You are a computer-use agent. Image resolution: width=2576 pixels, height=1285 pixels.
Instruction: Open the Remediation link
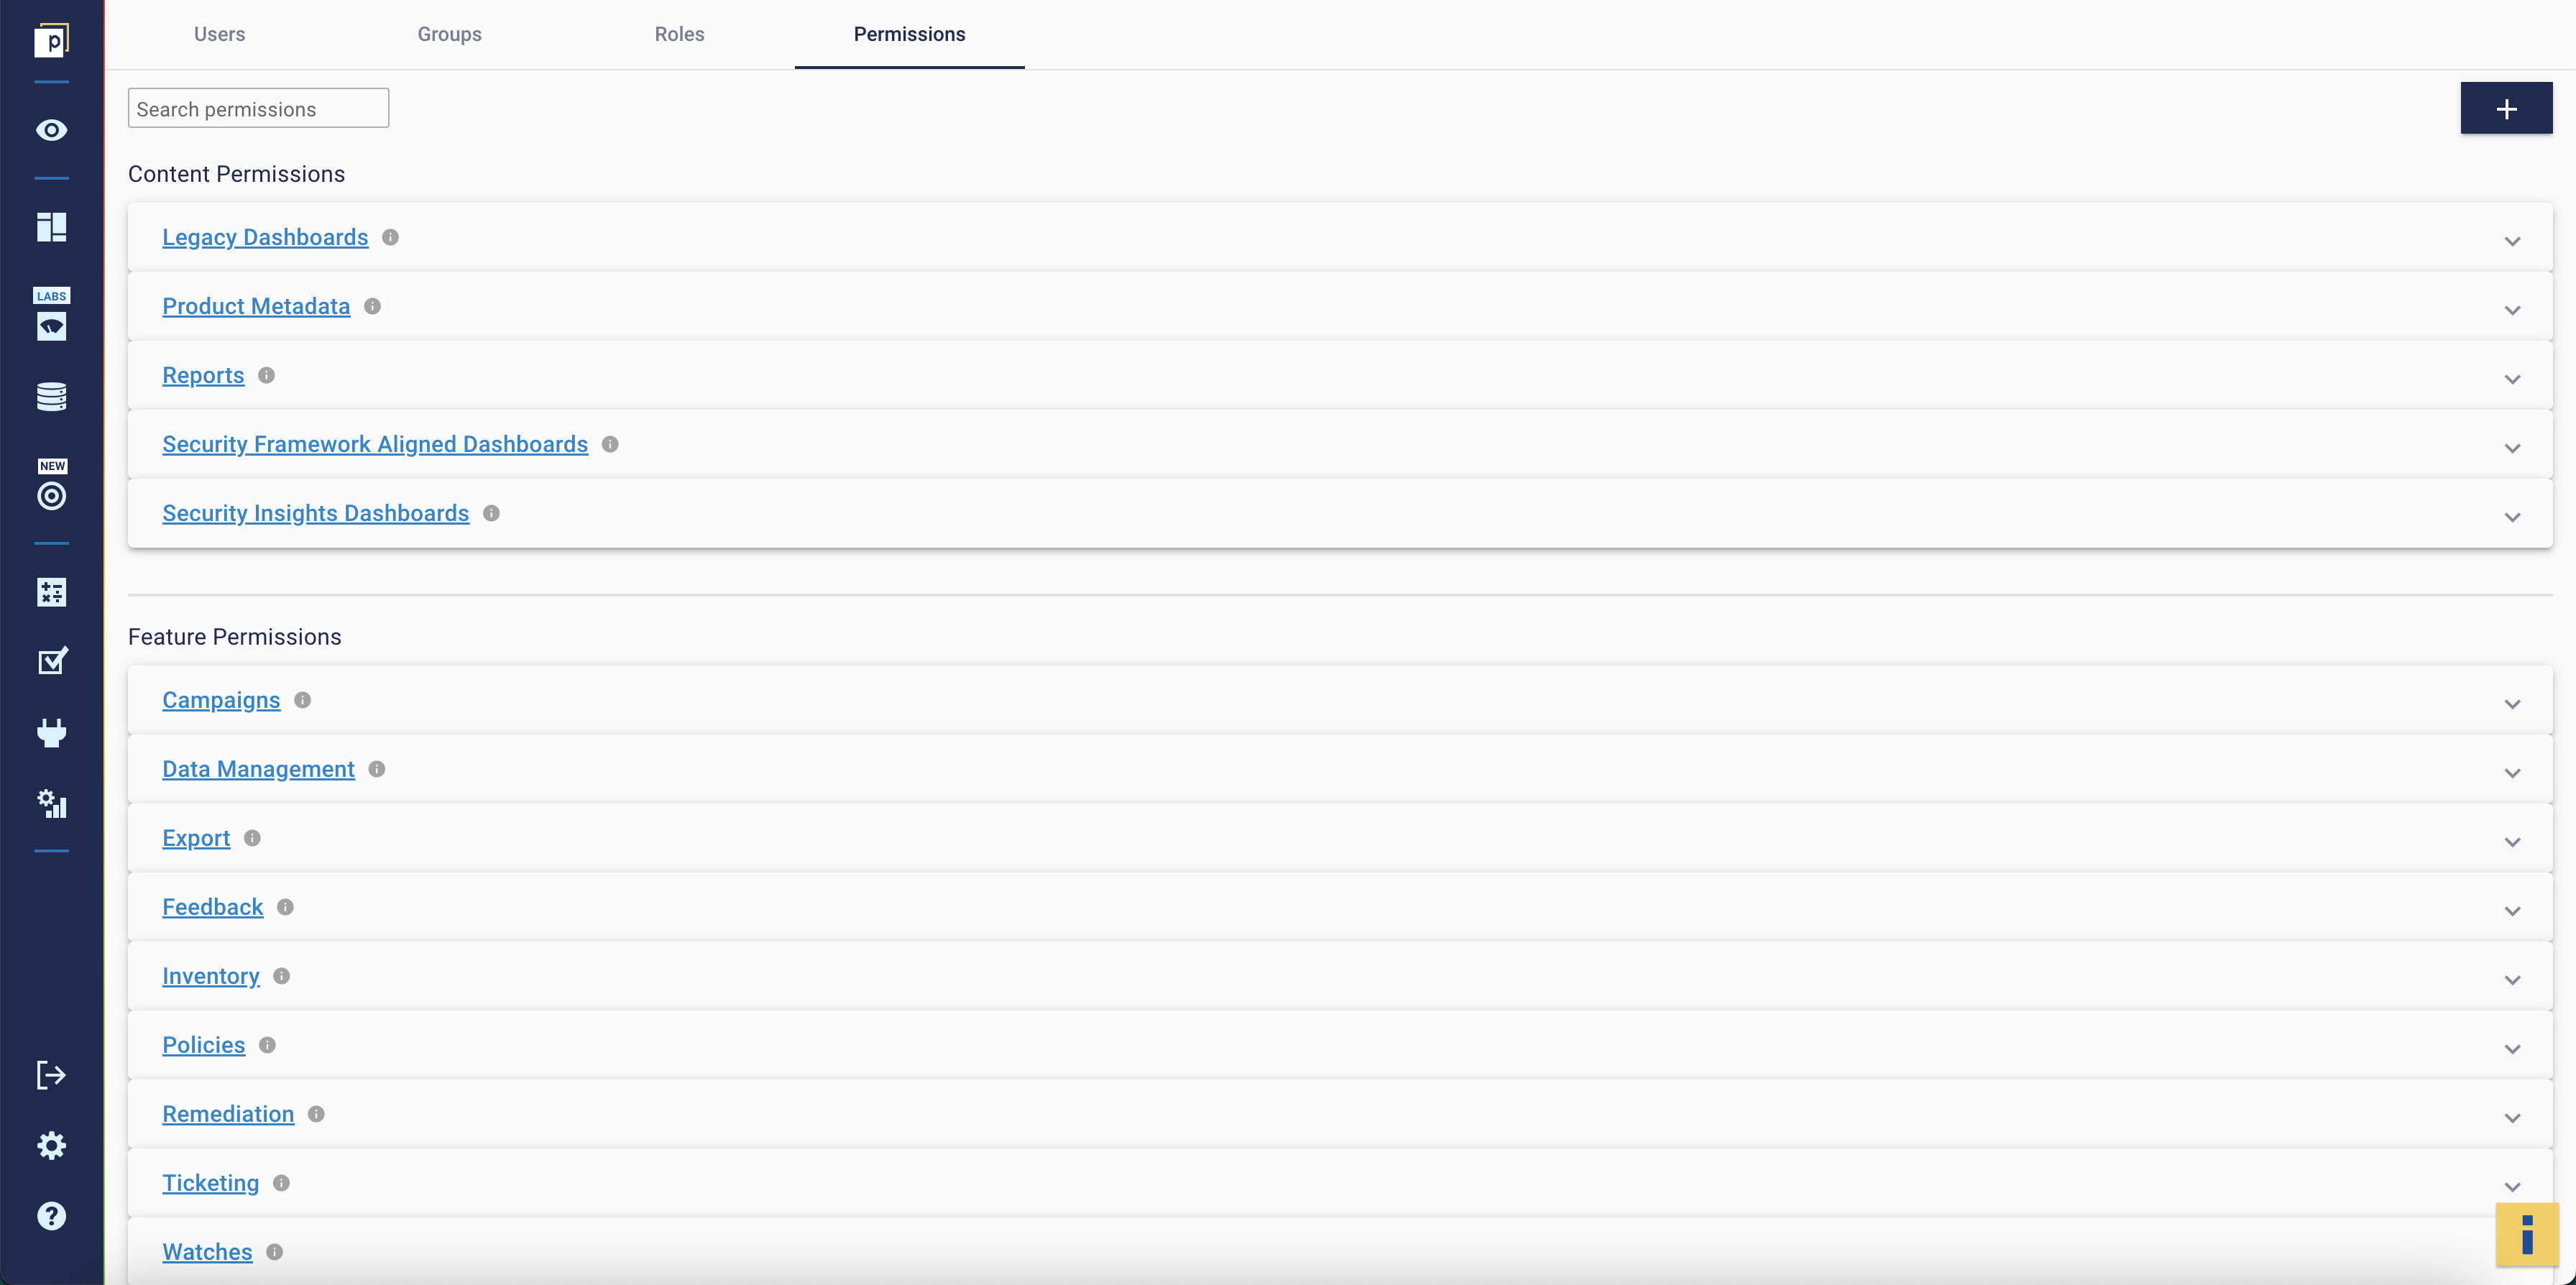228,1114
